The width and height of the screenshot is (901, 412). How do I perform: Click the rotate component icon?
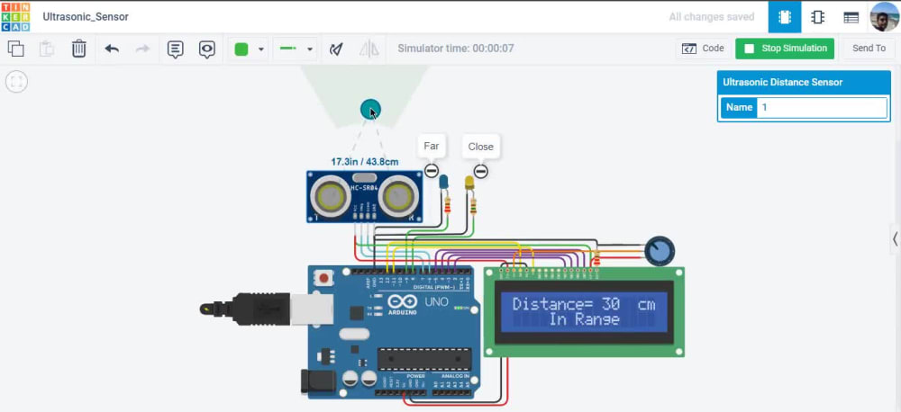pyautogui.click(x=336, y=49)
